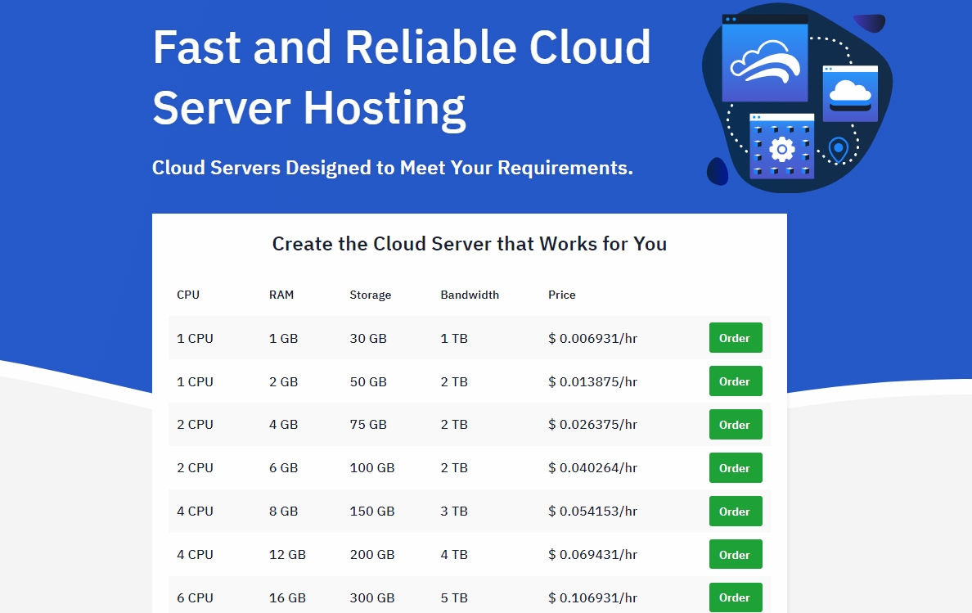Click the Storage column header
The image size is (972, 613).
pos(371,295)
